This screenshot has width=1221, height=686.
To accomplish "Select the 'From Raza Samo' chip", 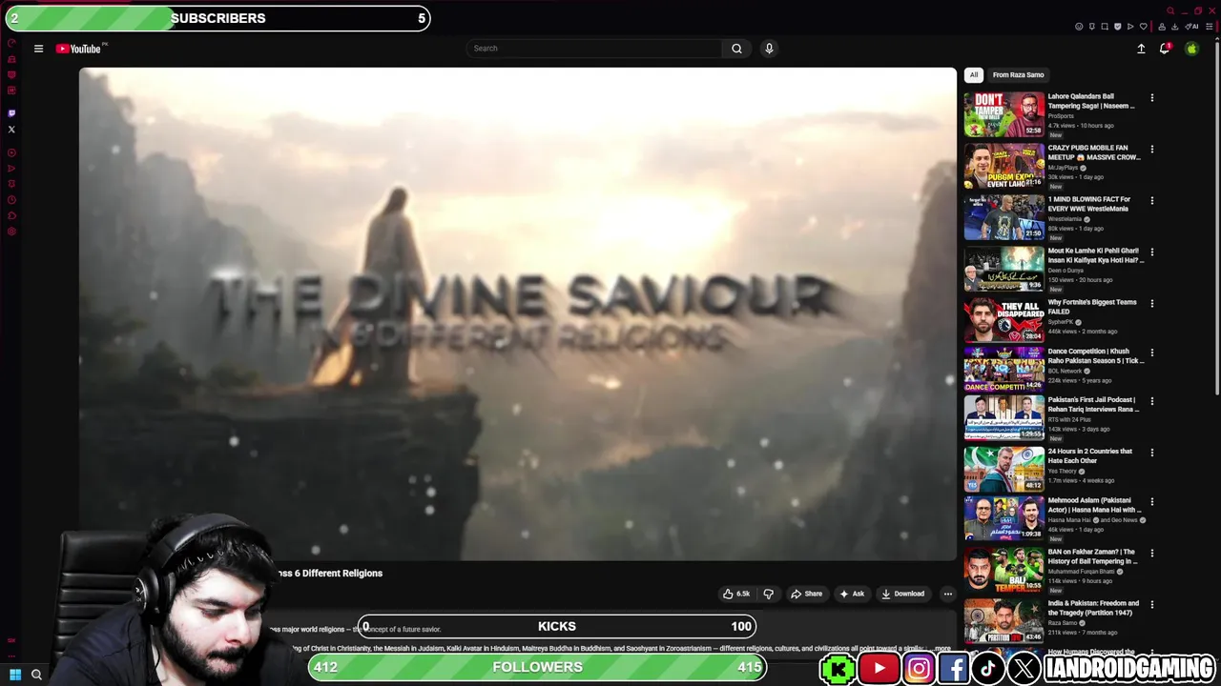I will click(1018, 75).
